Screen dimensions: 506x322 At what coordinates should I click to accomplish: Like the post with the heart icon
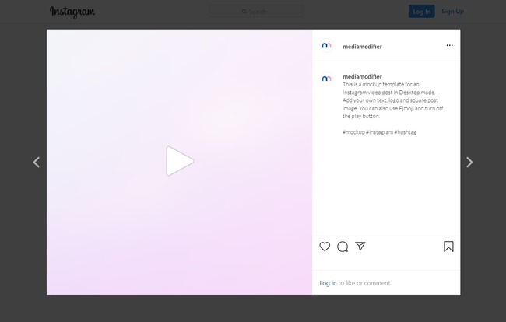pyautogui.click(x=325, y=247)
